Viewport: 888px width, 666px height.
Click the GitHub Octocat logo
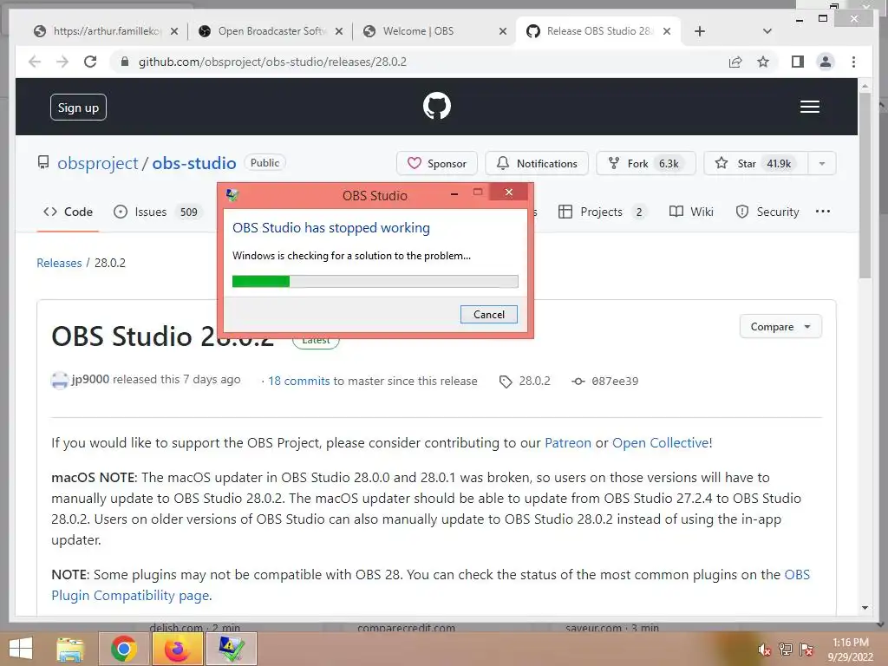437,106
